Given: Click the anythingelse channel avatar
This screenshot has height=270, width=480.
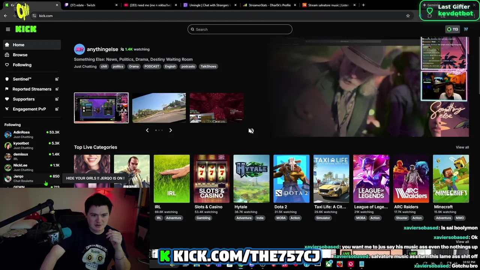Looking at the screenshot, I should (79, 49).
